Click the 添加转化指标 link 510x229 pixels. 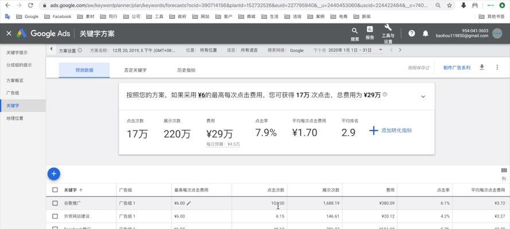pos(396,131)
